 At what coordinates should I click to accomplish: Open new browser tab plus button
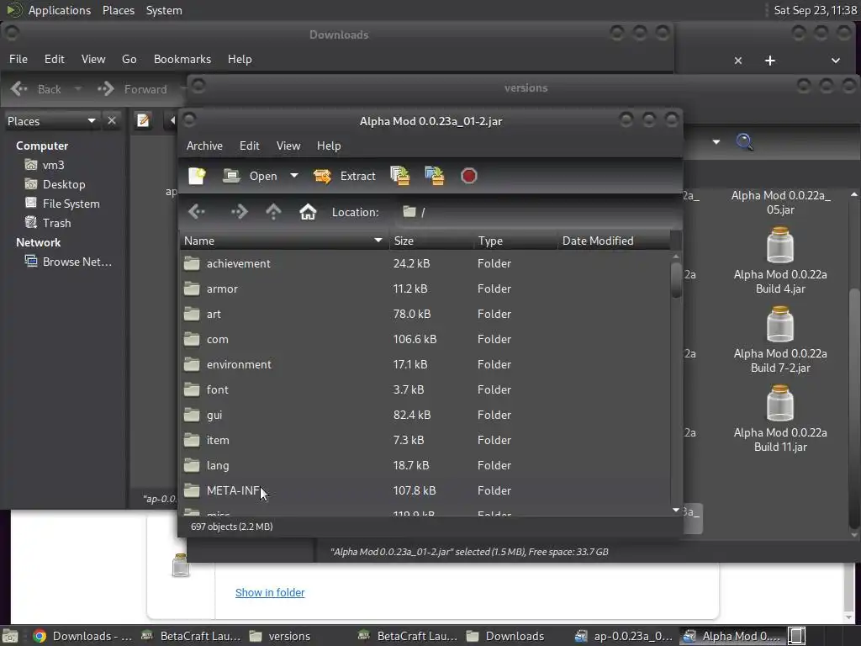(770, 61)
